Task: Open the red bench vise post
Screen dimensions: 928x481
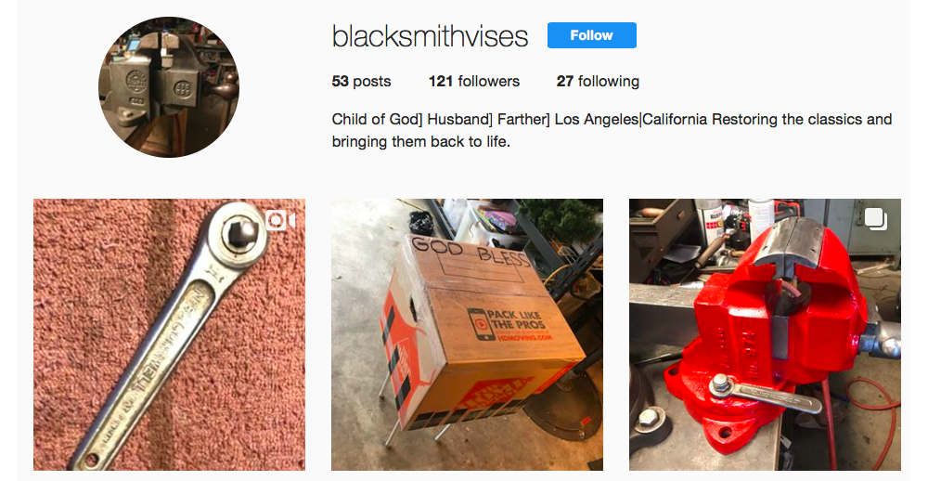Action: (765, 334)
